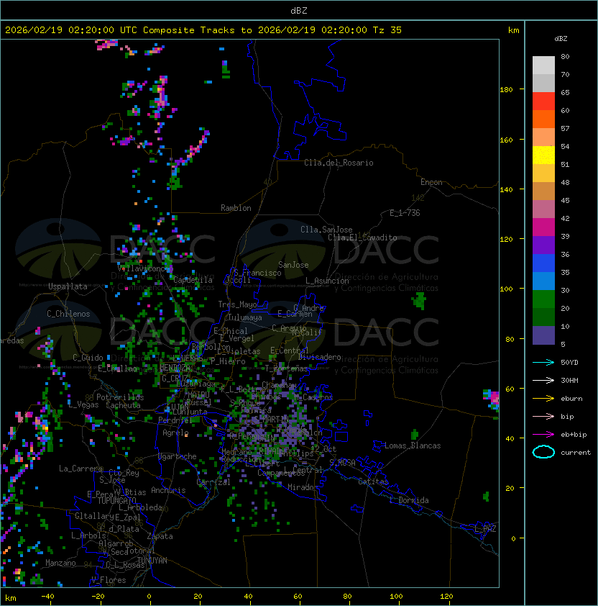
Task: Click the 'Encon' map label
Action: pos(431,182)
